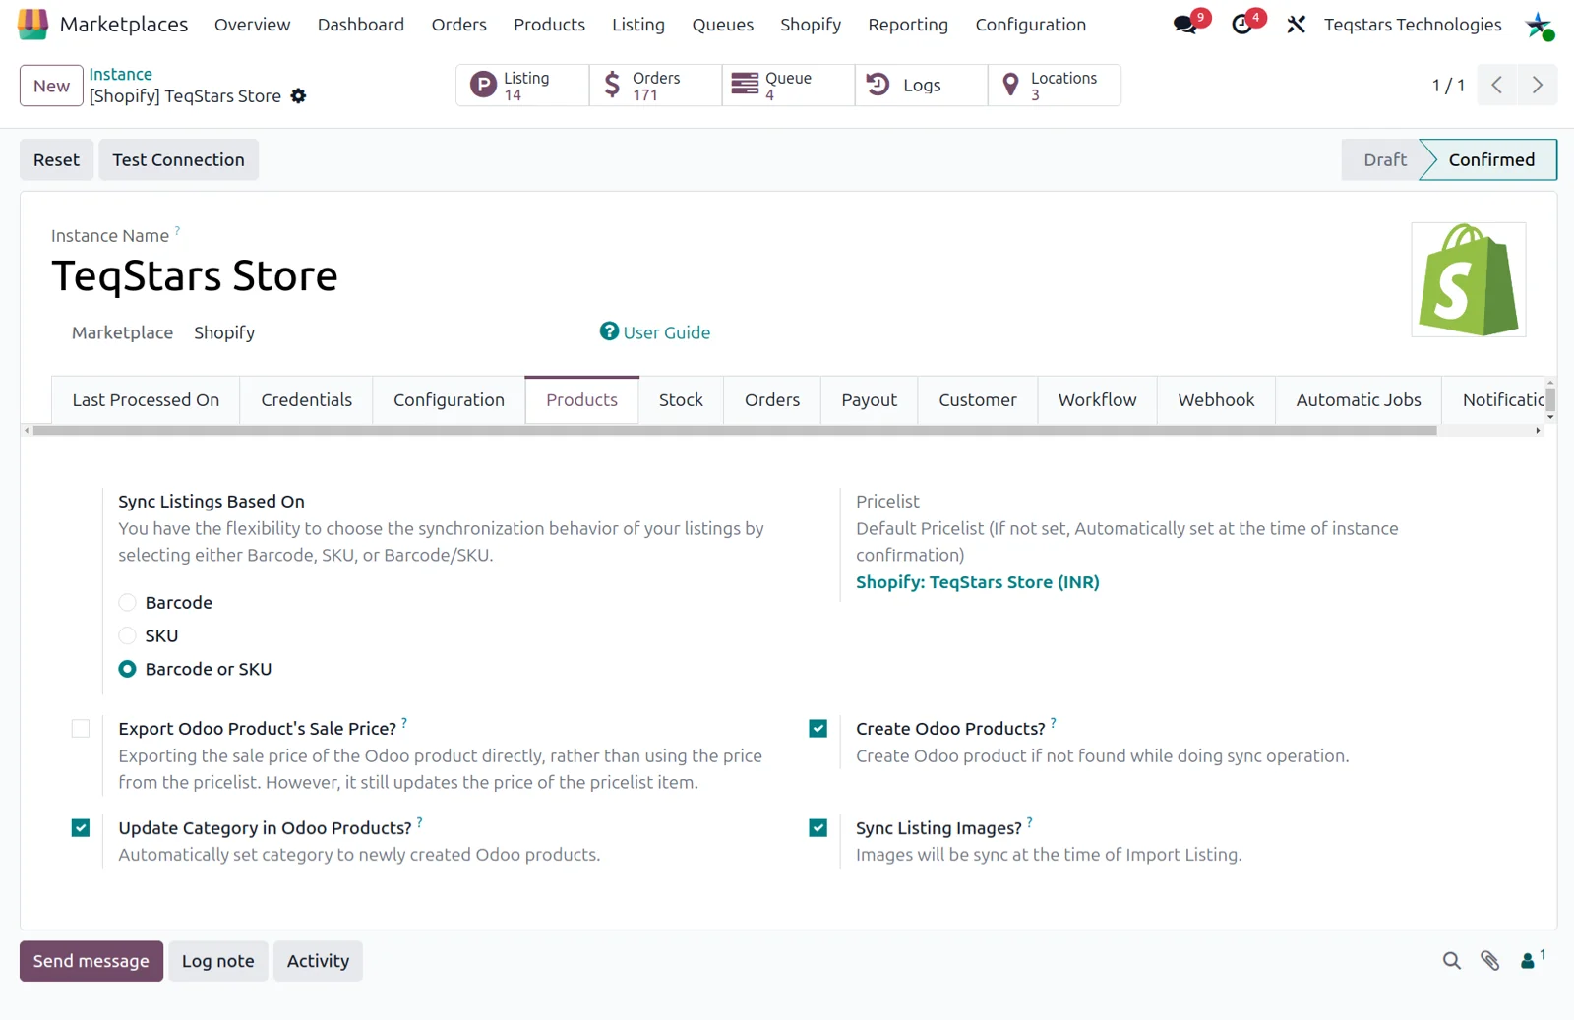This screenshot has width=1574, height=1020.
Task: Click the gear icon beside TeqStars Store
Action: [298, 95]
